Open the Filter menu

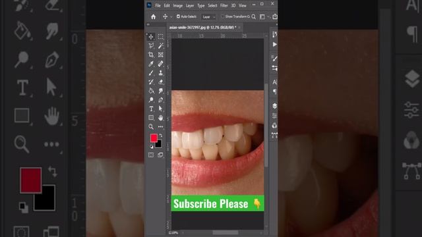tap(224, 5)
